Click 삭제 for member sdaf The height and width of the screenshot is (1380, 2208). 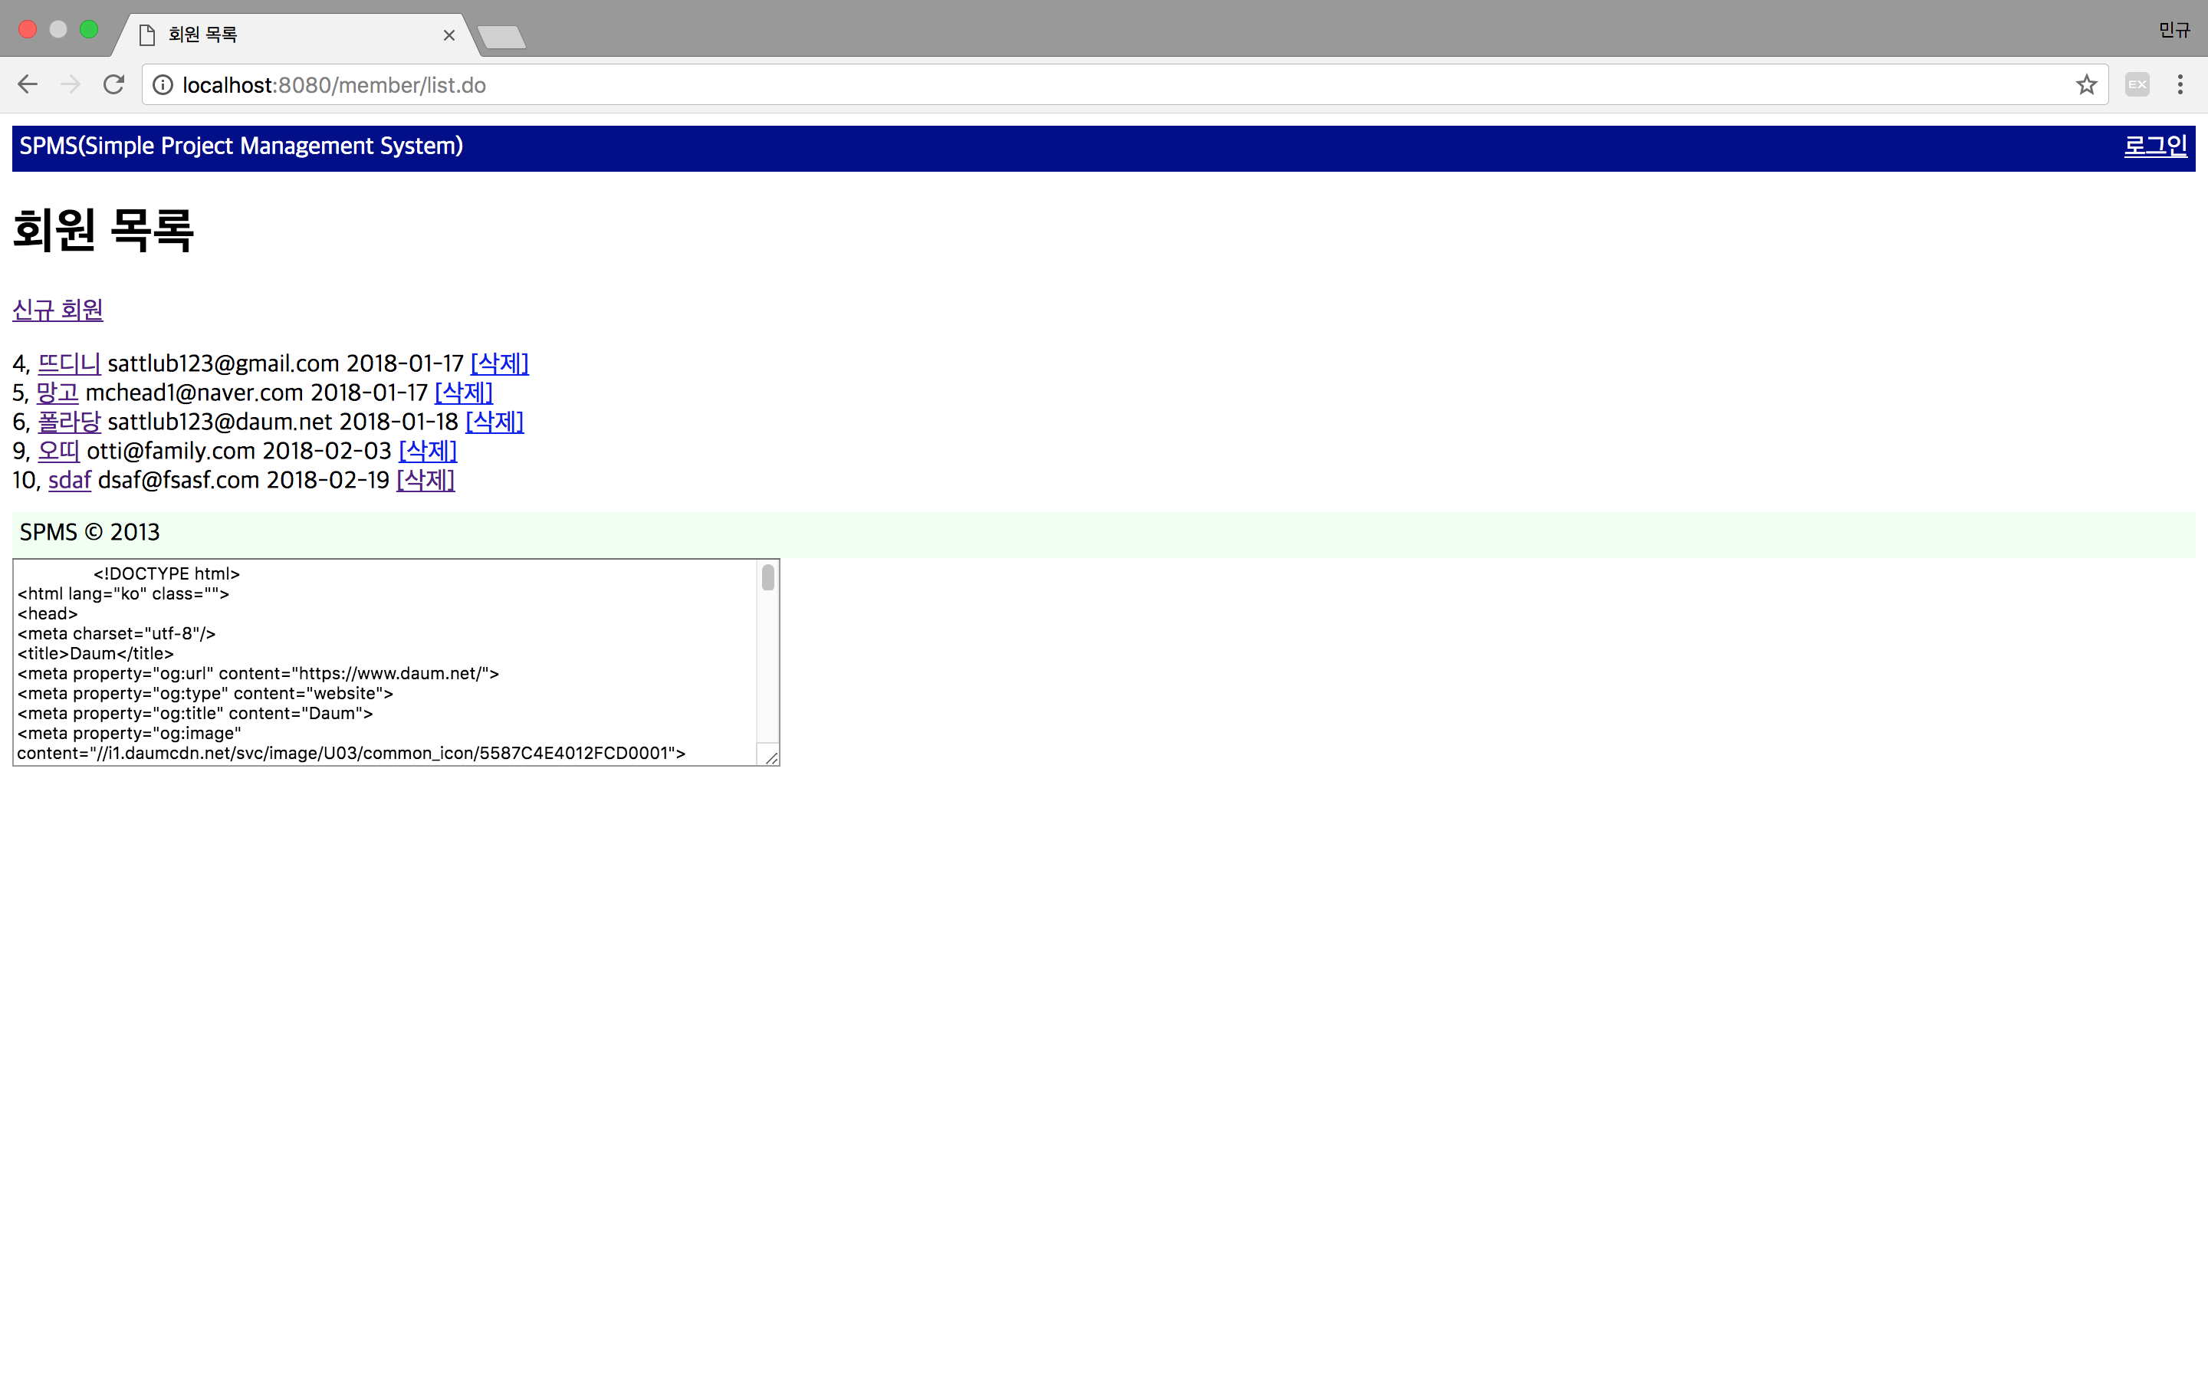click(x=426, y=481)
